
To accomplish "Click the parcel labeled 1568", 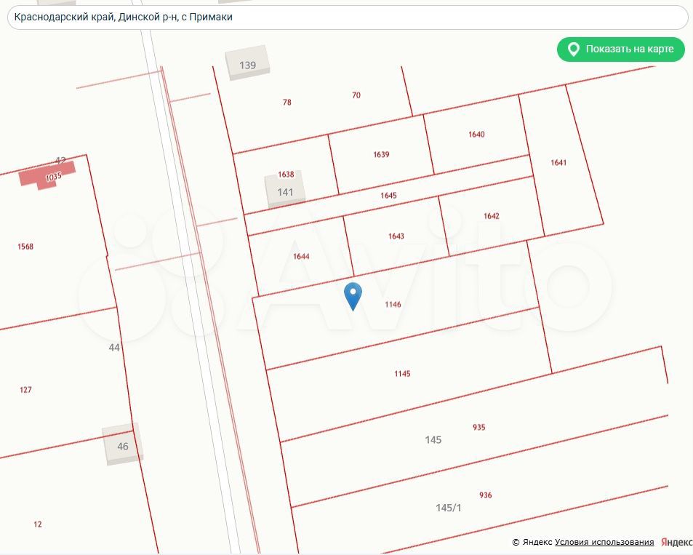I will pyautogui.click(x=25, y=247).
